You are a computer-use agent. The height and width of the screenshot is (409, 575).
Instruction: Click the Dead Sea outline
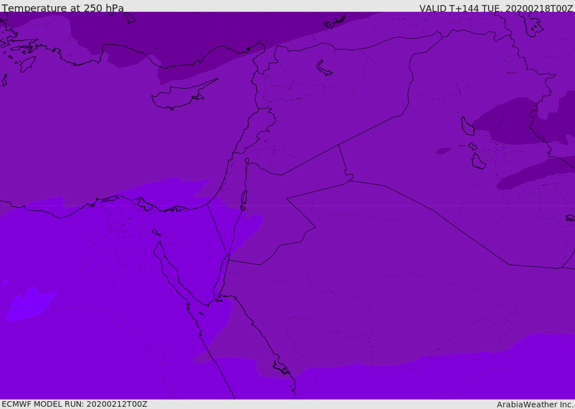pyautogui.click(x=244, y=198)
